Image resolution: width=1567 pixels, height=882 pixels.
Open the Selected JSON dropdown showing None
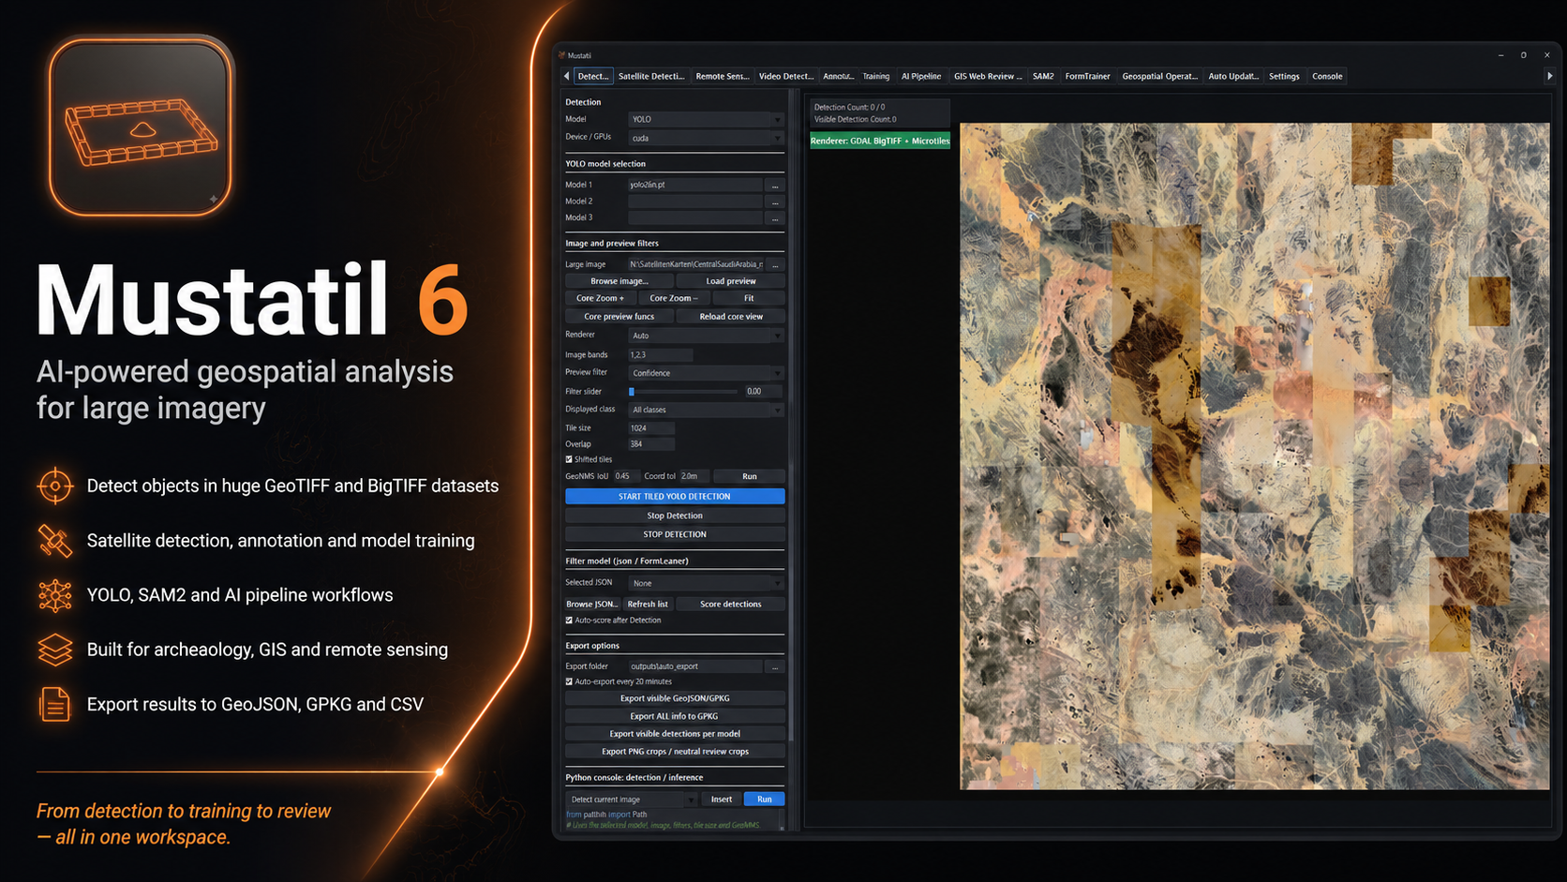coord(706,583)
